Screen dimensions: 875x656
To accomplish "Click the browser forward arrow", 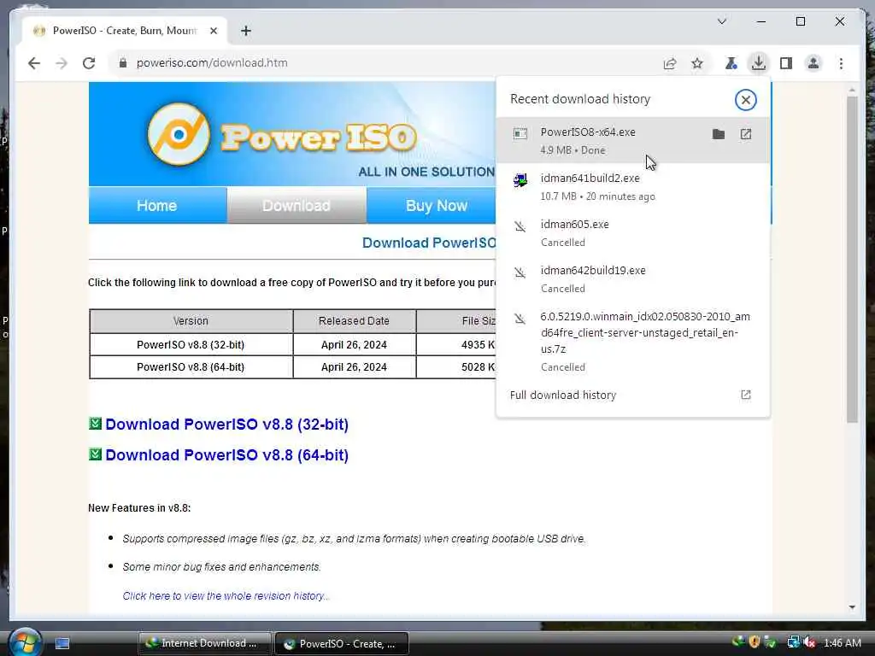I will click(x=62, y=63).
